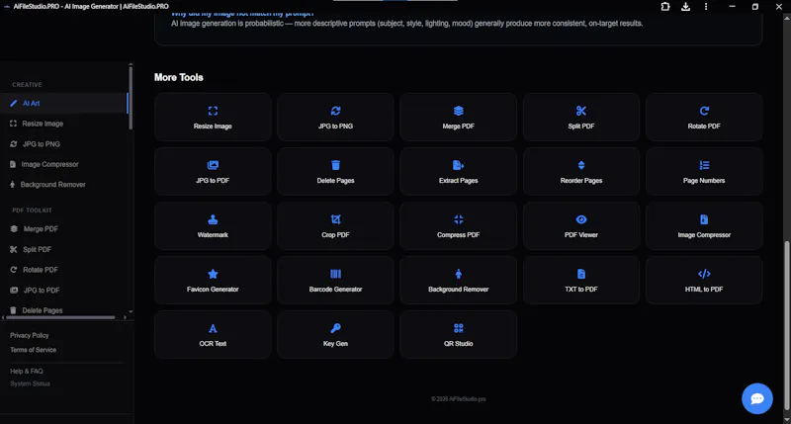The height and width of the screenshot is (424, 791).
Task: Click the 'CREATIVE' sidebar section label
Action: [x=27, y=85]
